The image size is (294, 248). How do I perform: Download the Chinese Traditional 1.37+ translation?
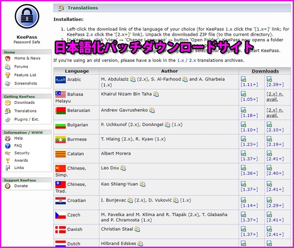coord(249,189)
